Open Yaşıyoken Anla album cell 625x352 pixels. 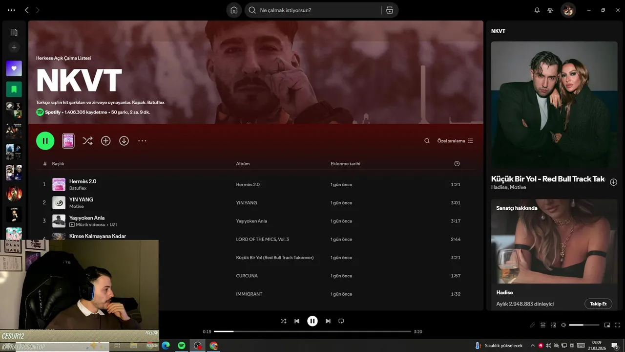tap(251, 221)
